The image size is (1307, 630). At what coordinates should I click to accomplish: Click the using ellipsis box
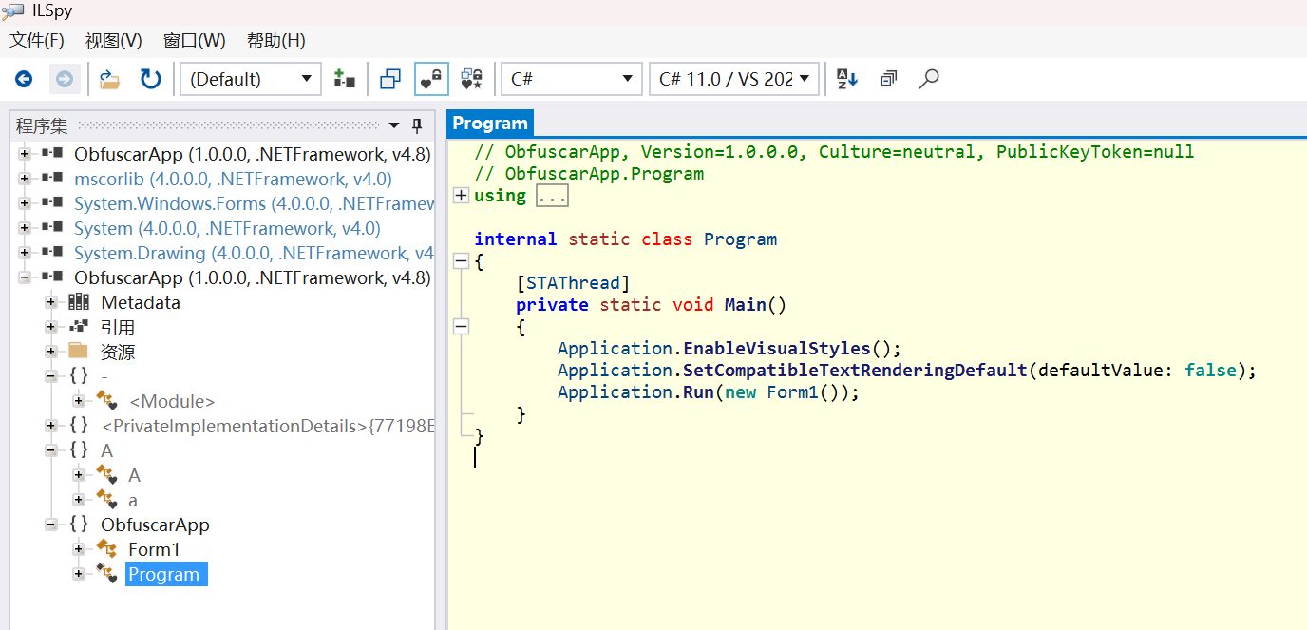tap(552, 195)
